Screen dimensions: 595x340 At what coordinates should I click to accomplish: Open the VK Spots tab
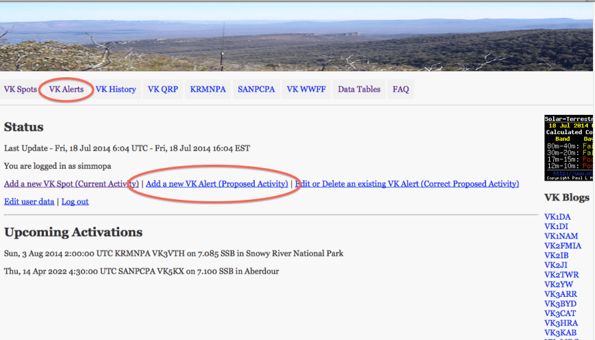(x=21, y=90)
